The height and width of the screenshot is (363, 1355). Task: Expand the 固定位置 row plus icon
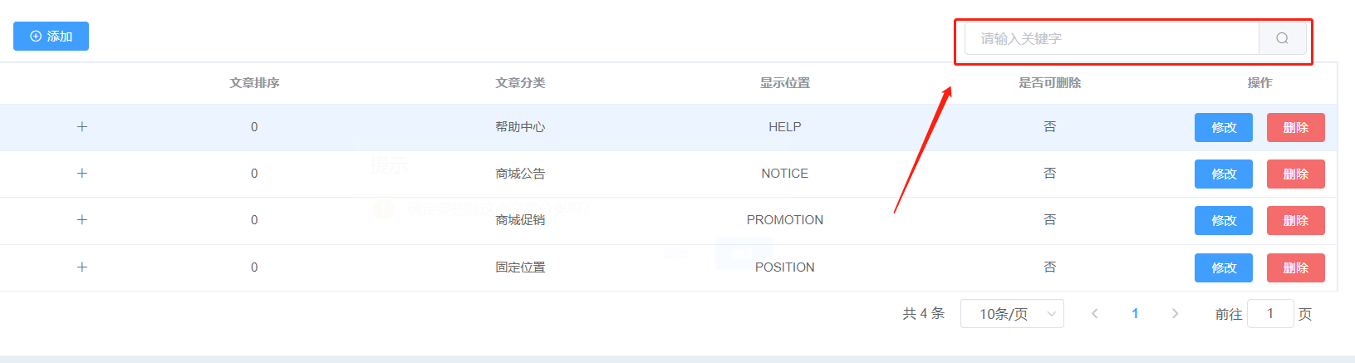click(82, 267)
